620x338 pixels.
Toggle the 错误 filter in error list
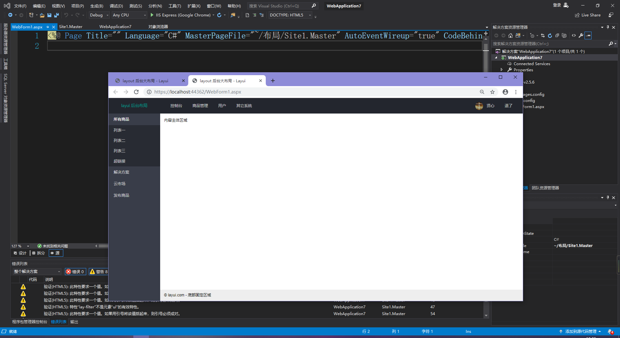pos(75,272)
